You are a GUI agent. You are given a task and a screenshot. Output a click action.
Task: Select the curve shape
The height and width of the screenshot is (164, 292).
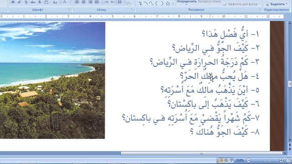pos(151,3)
